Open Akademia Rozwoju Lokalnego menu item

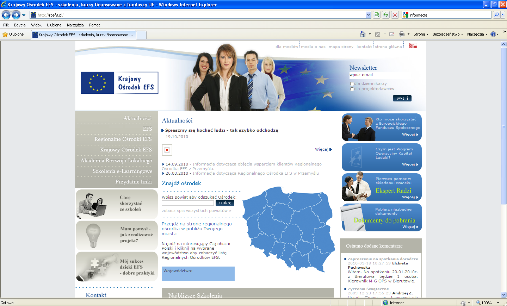coord(116,161)
